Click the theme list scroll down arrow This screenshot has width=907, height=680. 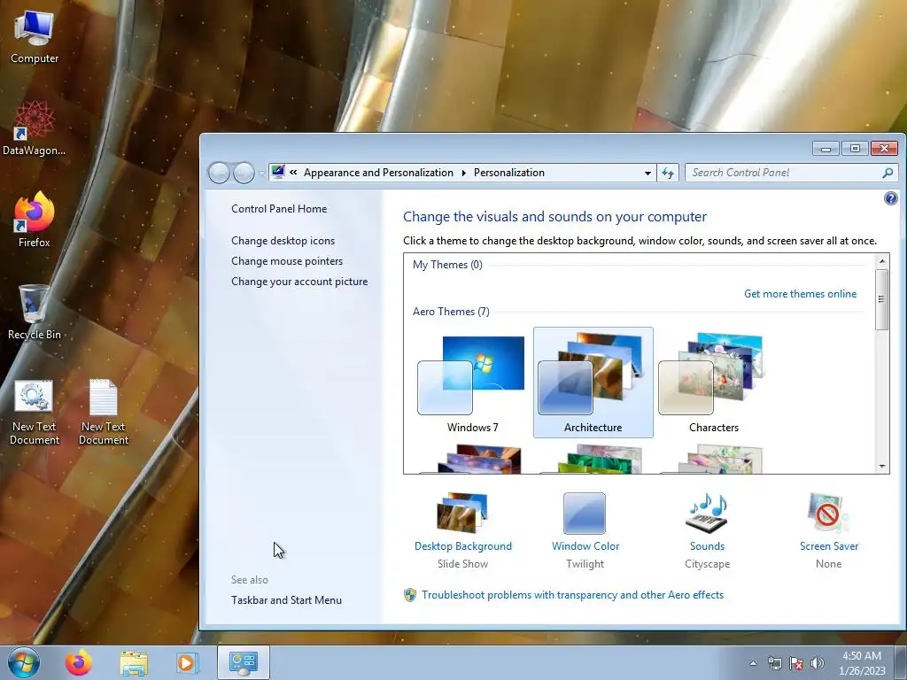[x=882, y=466]
